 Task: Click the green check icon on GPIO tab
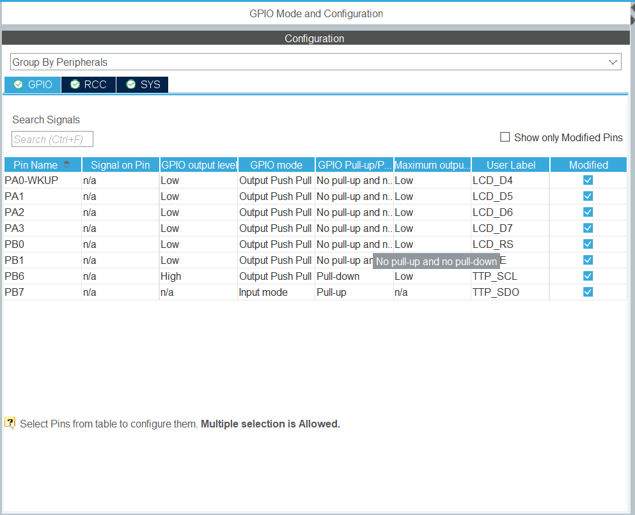pos(18,84)
